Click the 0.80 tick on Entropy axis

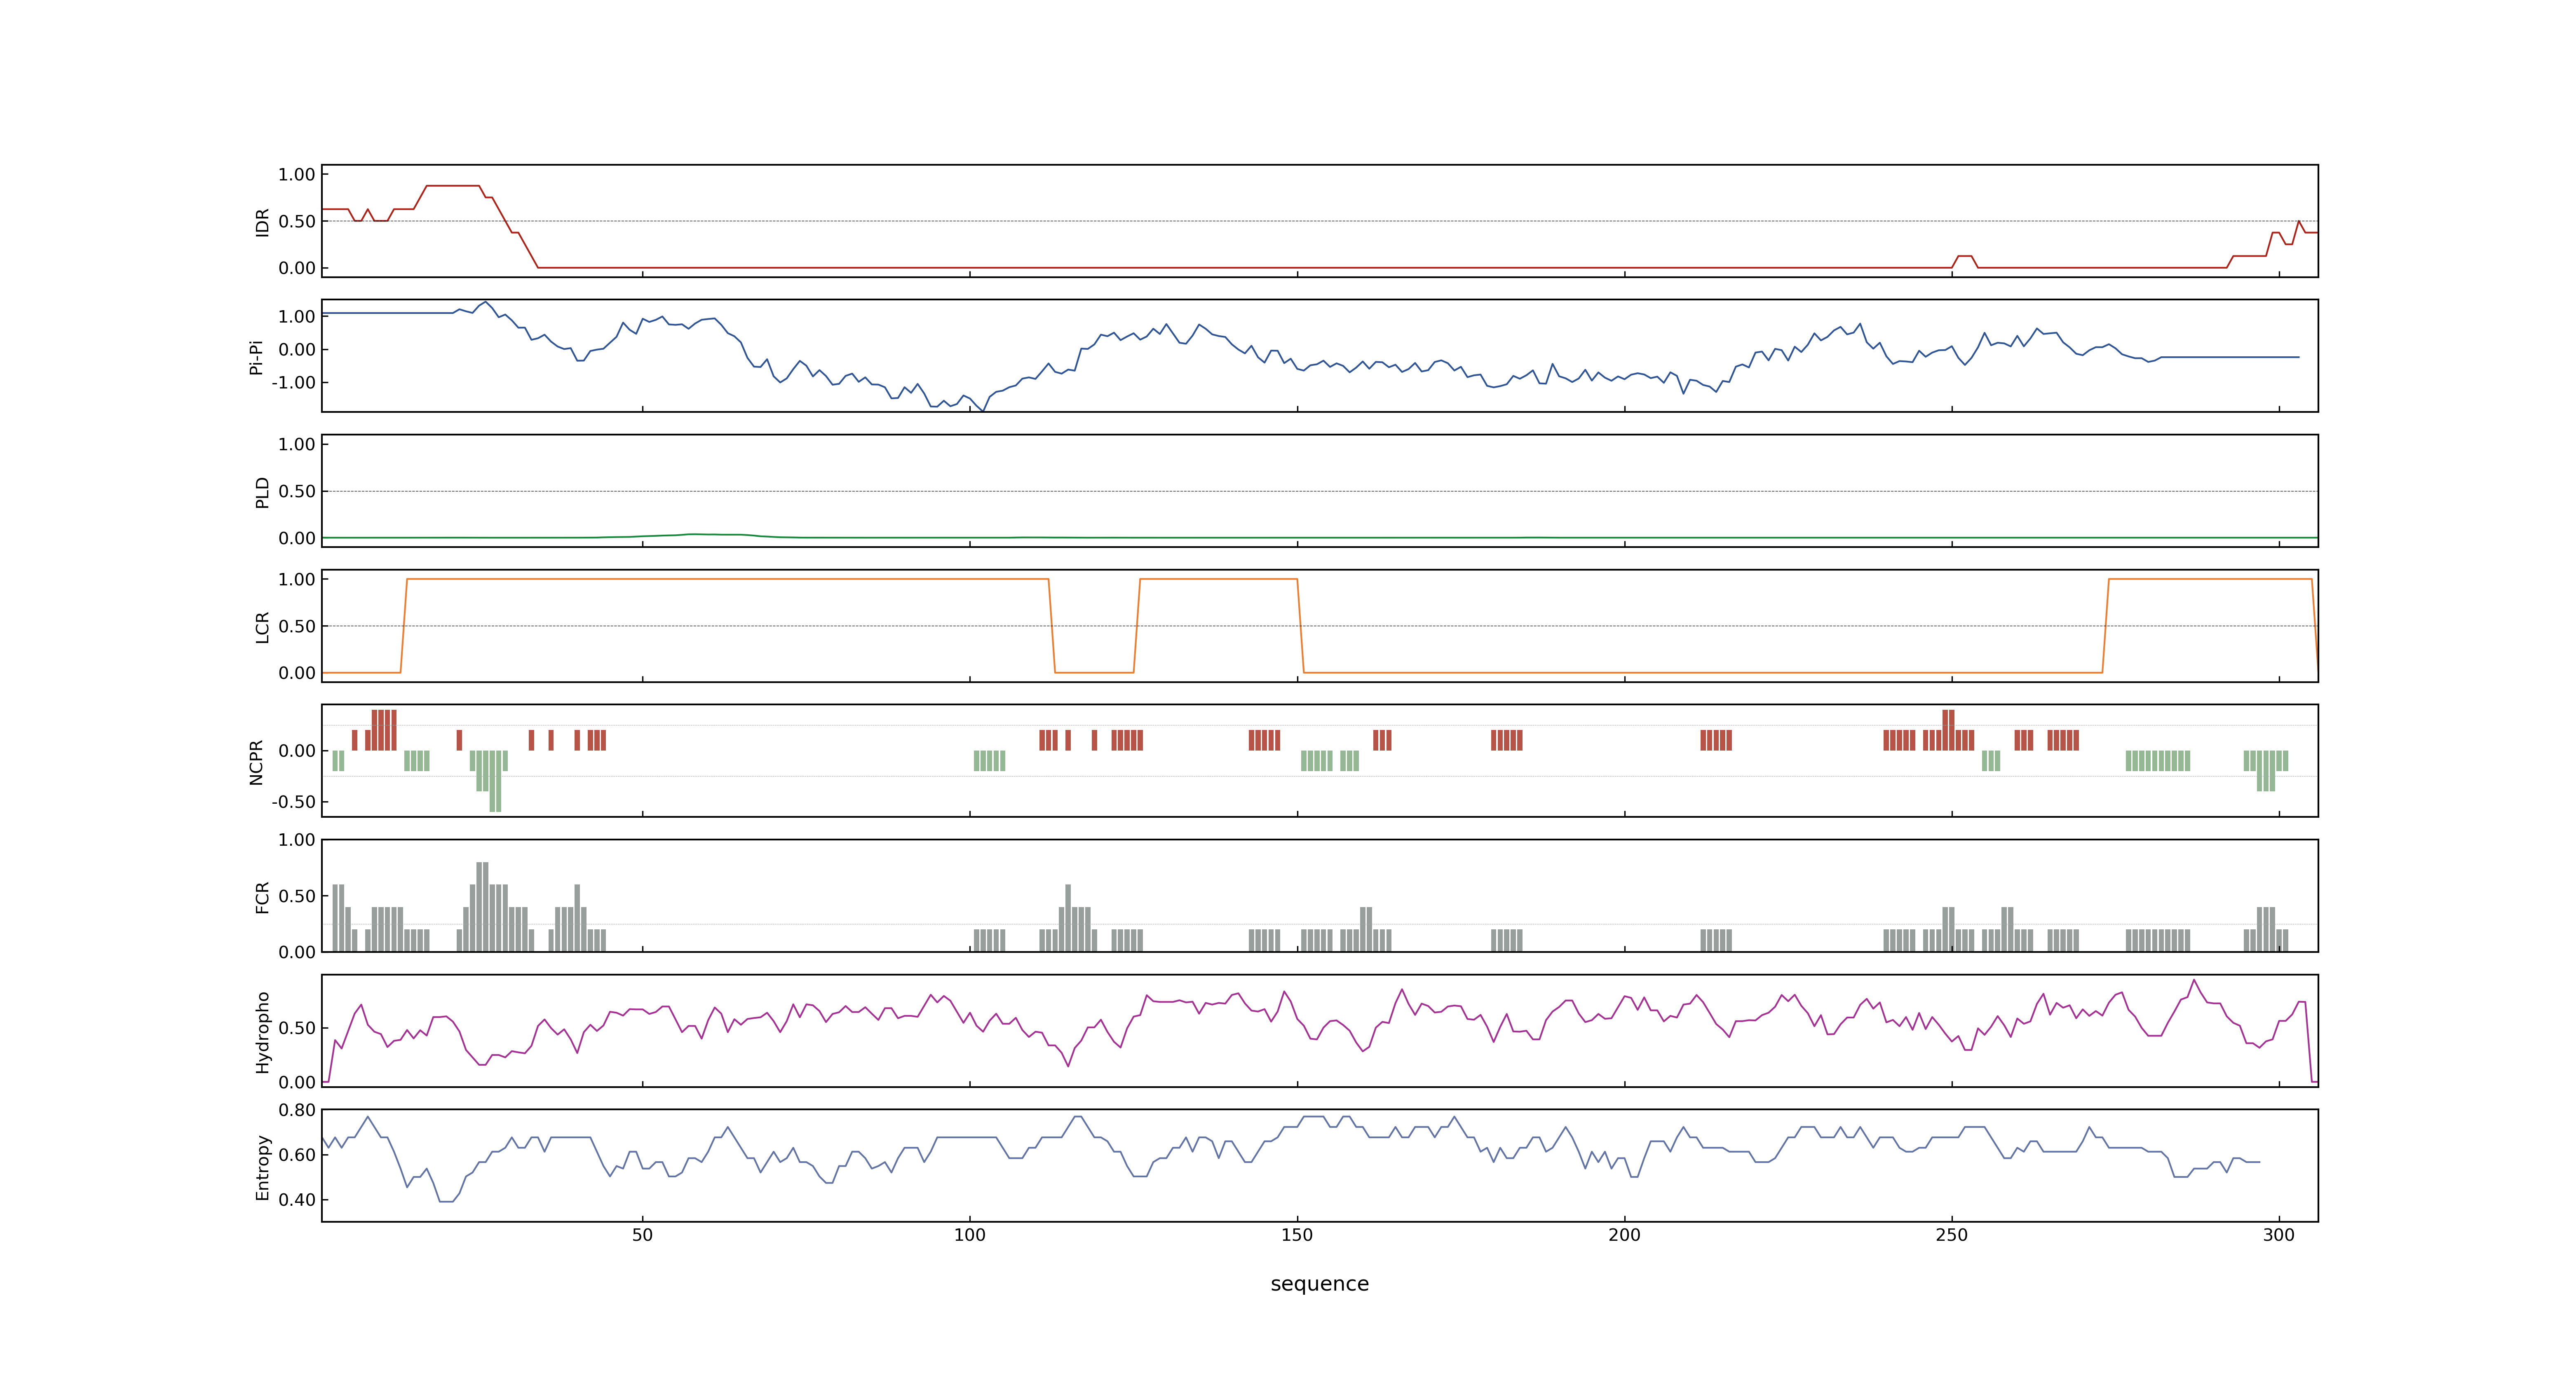pyautogui.click(x=297, y=1109)
